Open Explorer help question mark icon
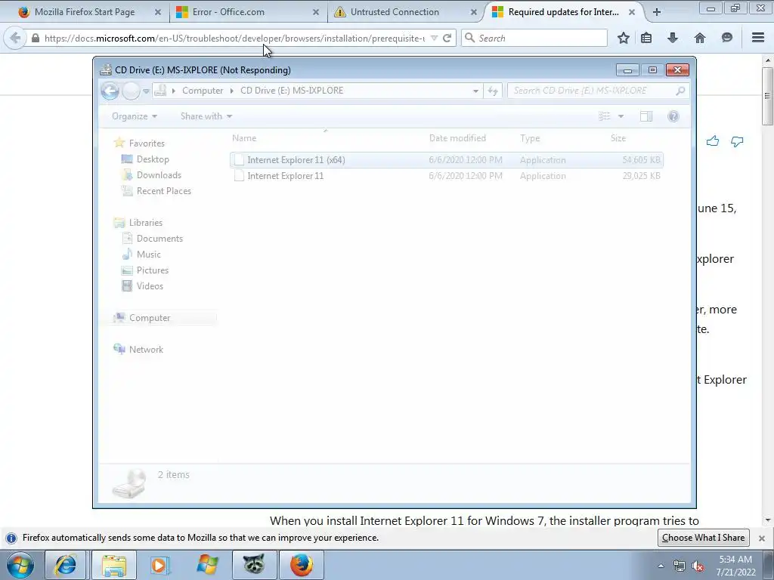Viewport: 774px width, 580px height. click(x=673, y=116)
